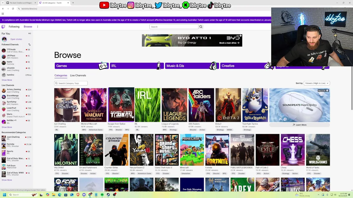
Task: Open the Brave browser taskbar icon
Action: (78, 195)
